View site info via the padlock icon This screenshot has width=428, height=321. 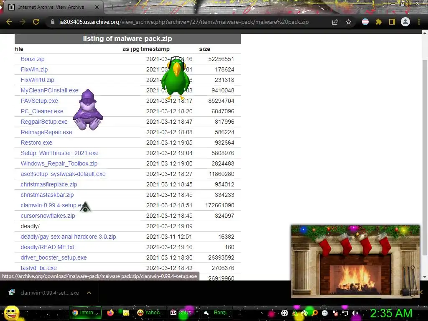click(53, 22)
